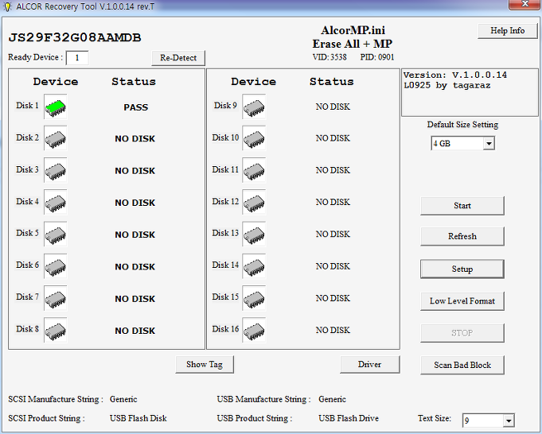
Task: Click the Re-Detect button
Action: [178, 58]
